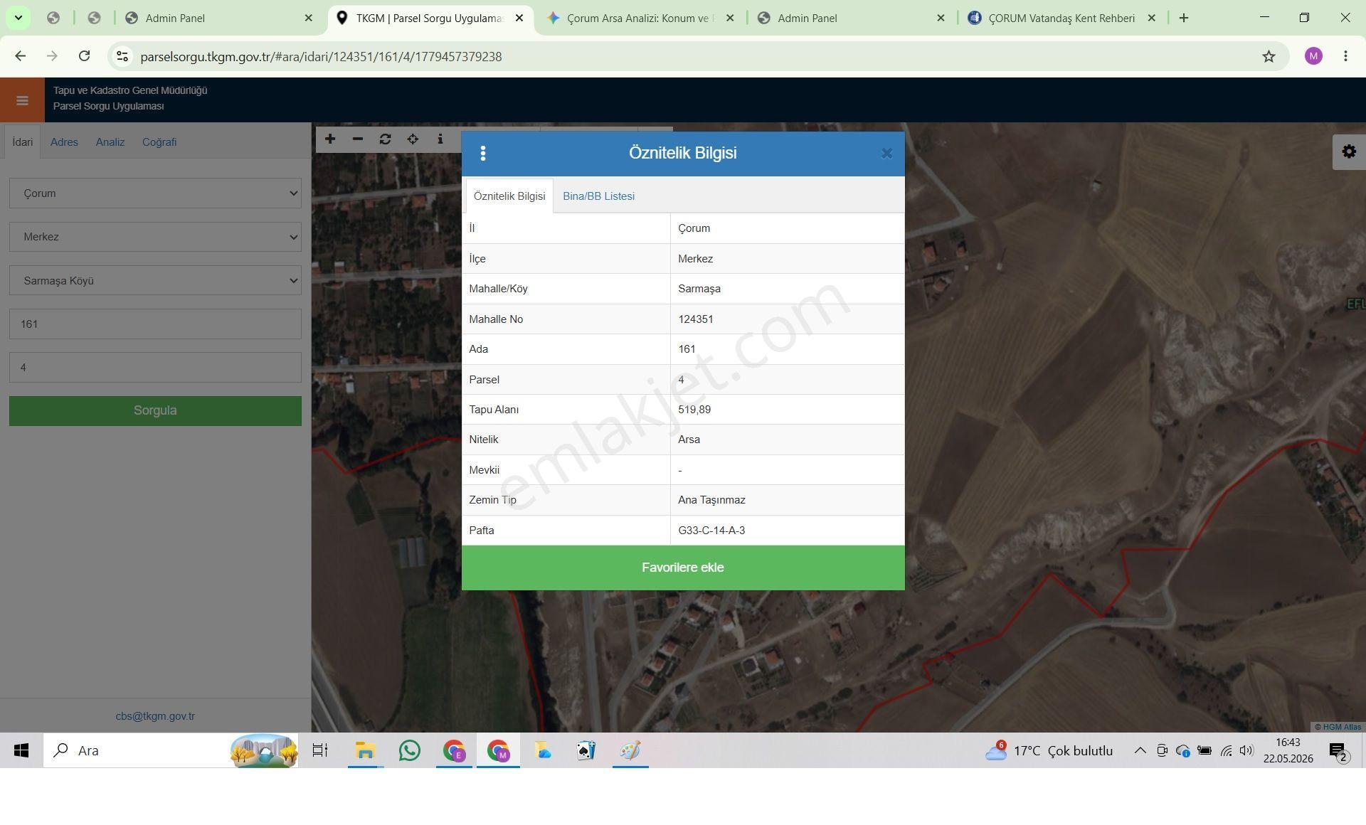The height and width of the screenshot is (825, 1366).
Task: Zoom in with the plus map tool
Action: [x=330, y=139]
